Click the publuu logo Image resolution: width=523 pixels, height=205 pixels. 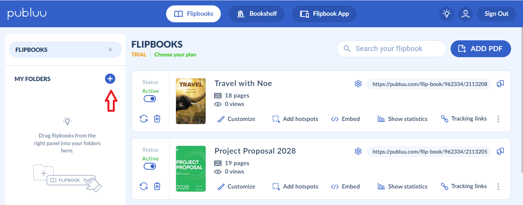(x=27, y=14)
